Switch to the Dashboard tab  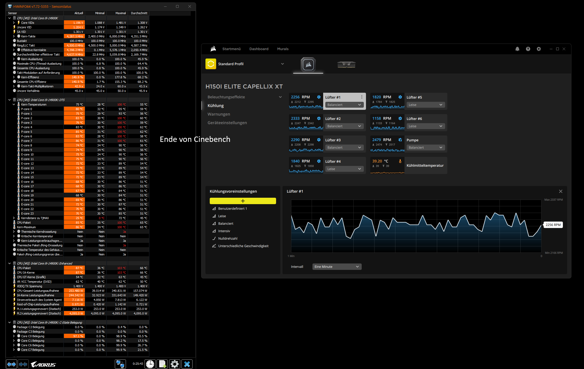259,49
